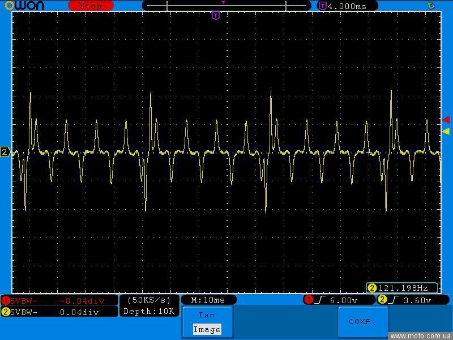Open the Тип menu set to Image
The width and height of the screenshot is (453, 340).
[x=207, y=322]
